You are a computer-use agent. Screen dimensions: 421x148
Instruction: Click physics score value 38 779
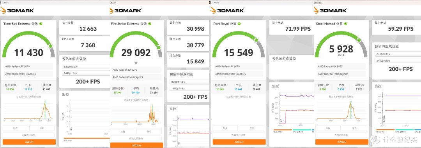tap(195, 45)
